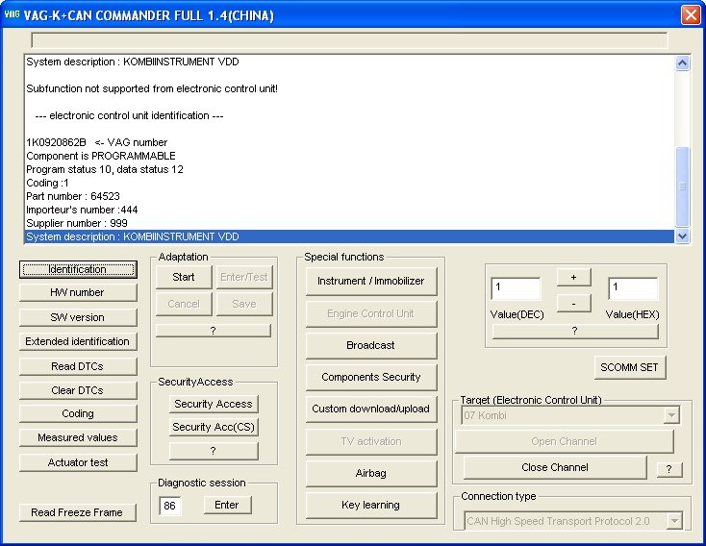The height and width of the screenshot is (546, 706).
Task: Click Read DTCs
Action: pyautogui.click(x=78, y=366)
